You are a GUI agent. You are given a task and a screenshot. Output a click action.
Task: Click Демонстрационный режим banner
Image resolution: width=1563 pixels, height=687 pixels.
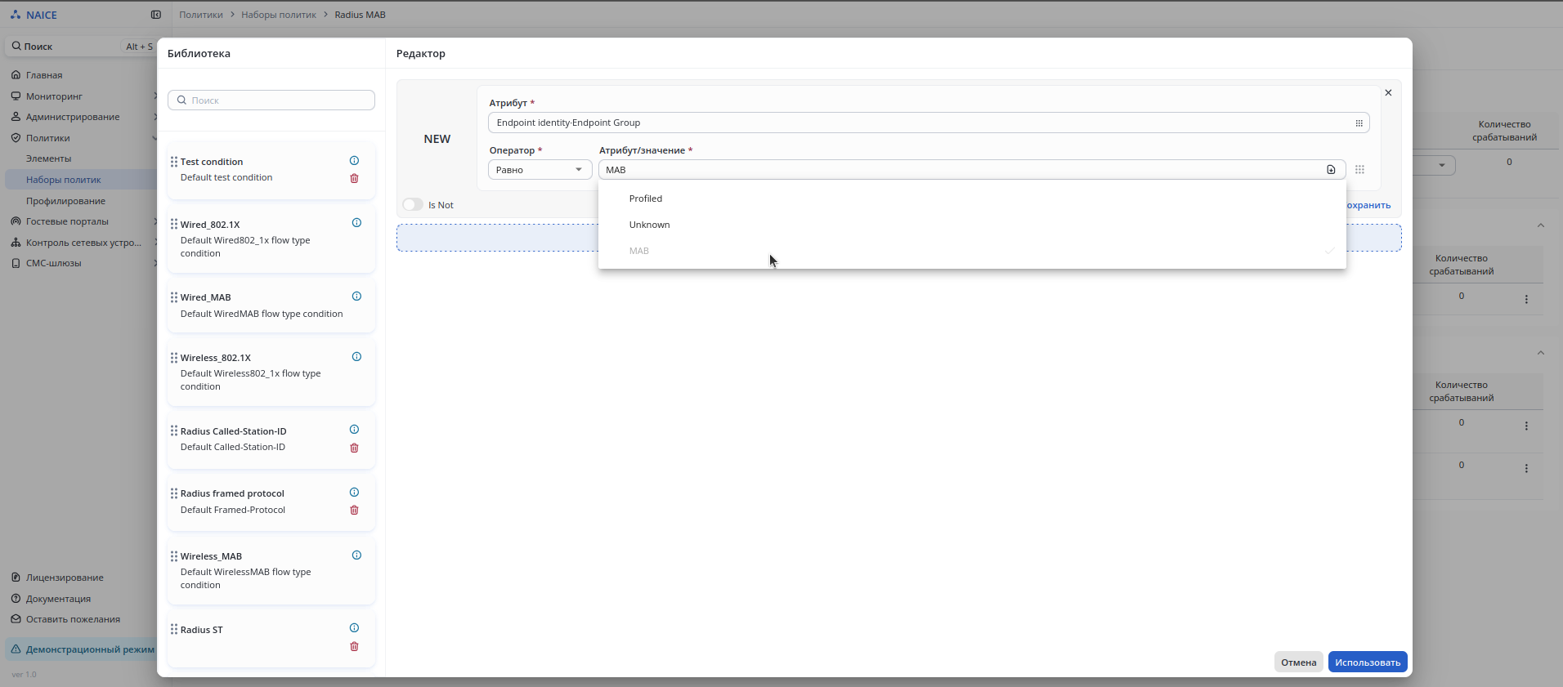(x=82, y=649)
